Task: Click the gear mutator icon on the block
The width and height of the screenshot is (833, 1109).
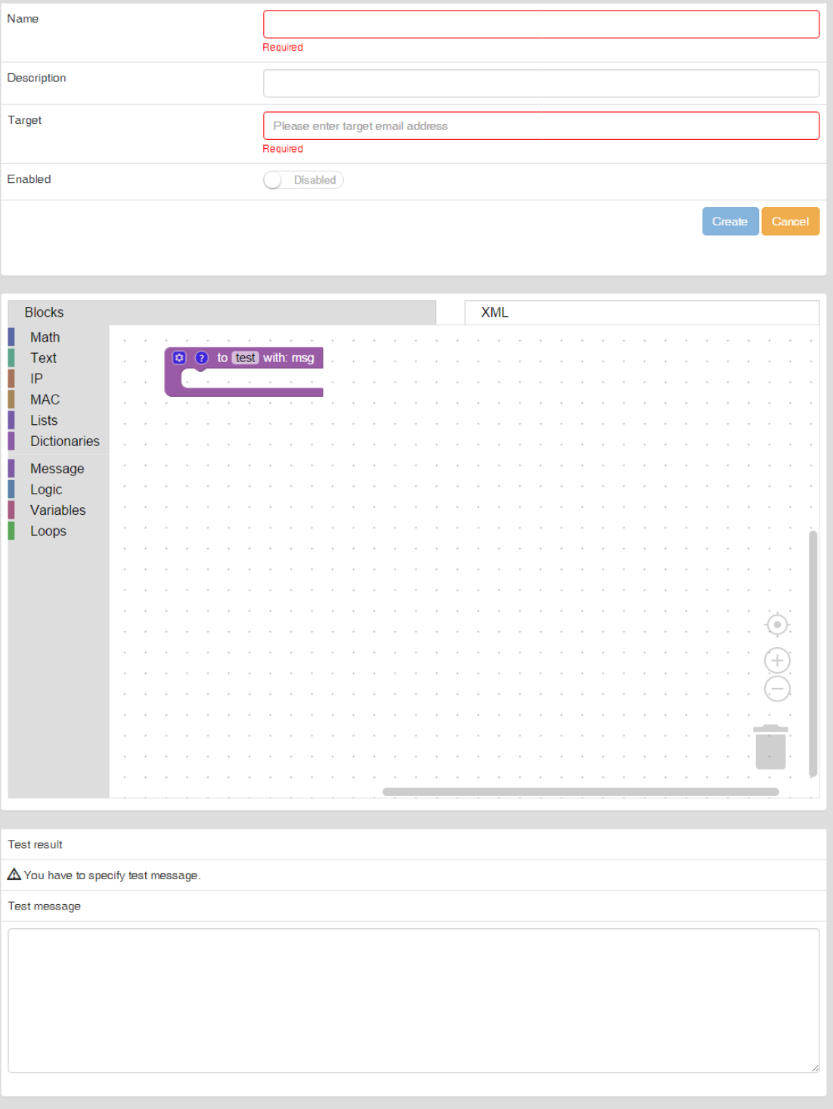Action: (179, 358)
